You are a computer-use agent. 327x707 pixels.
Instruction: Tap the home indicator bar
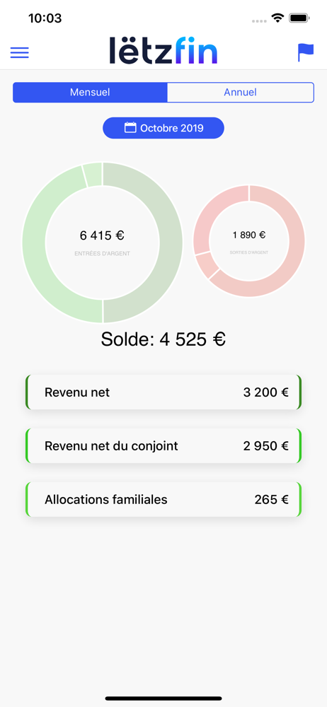point(163,699)
